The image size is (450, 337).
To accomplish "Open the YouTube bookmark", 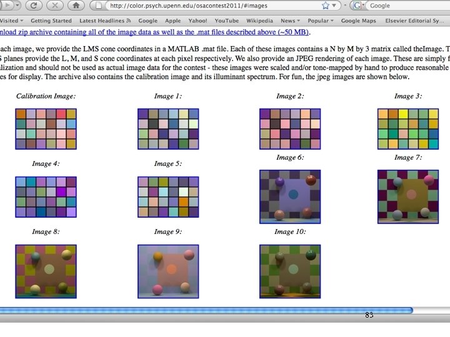I will point(226,21).
